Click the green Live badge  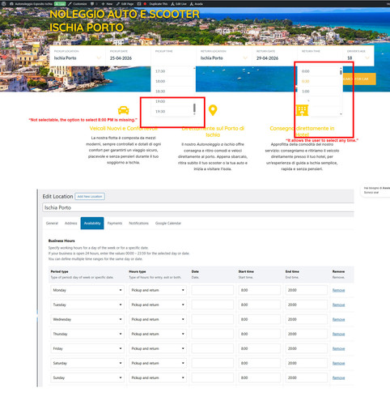point(60,4)
